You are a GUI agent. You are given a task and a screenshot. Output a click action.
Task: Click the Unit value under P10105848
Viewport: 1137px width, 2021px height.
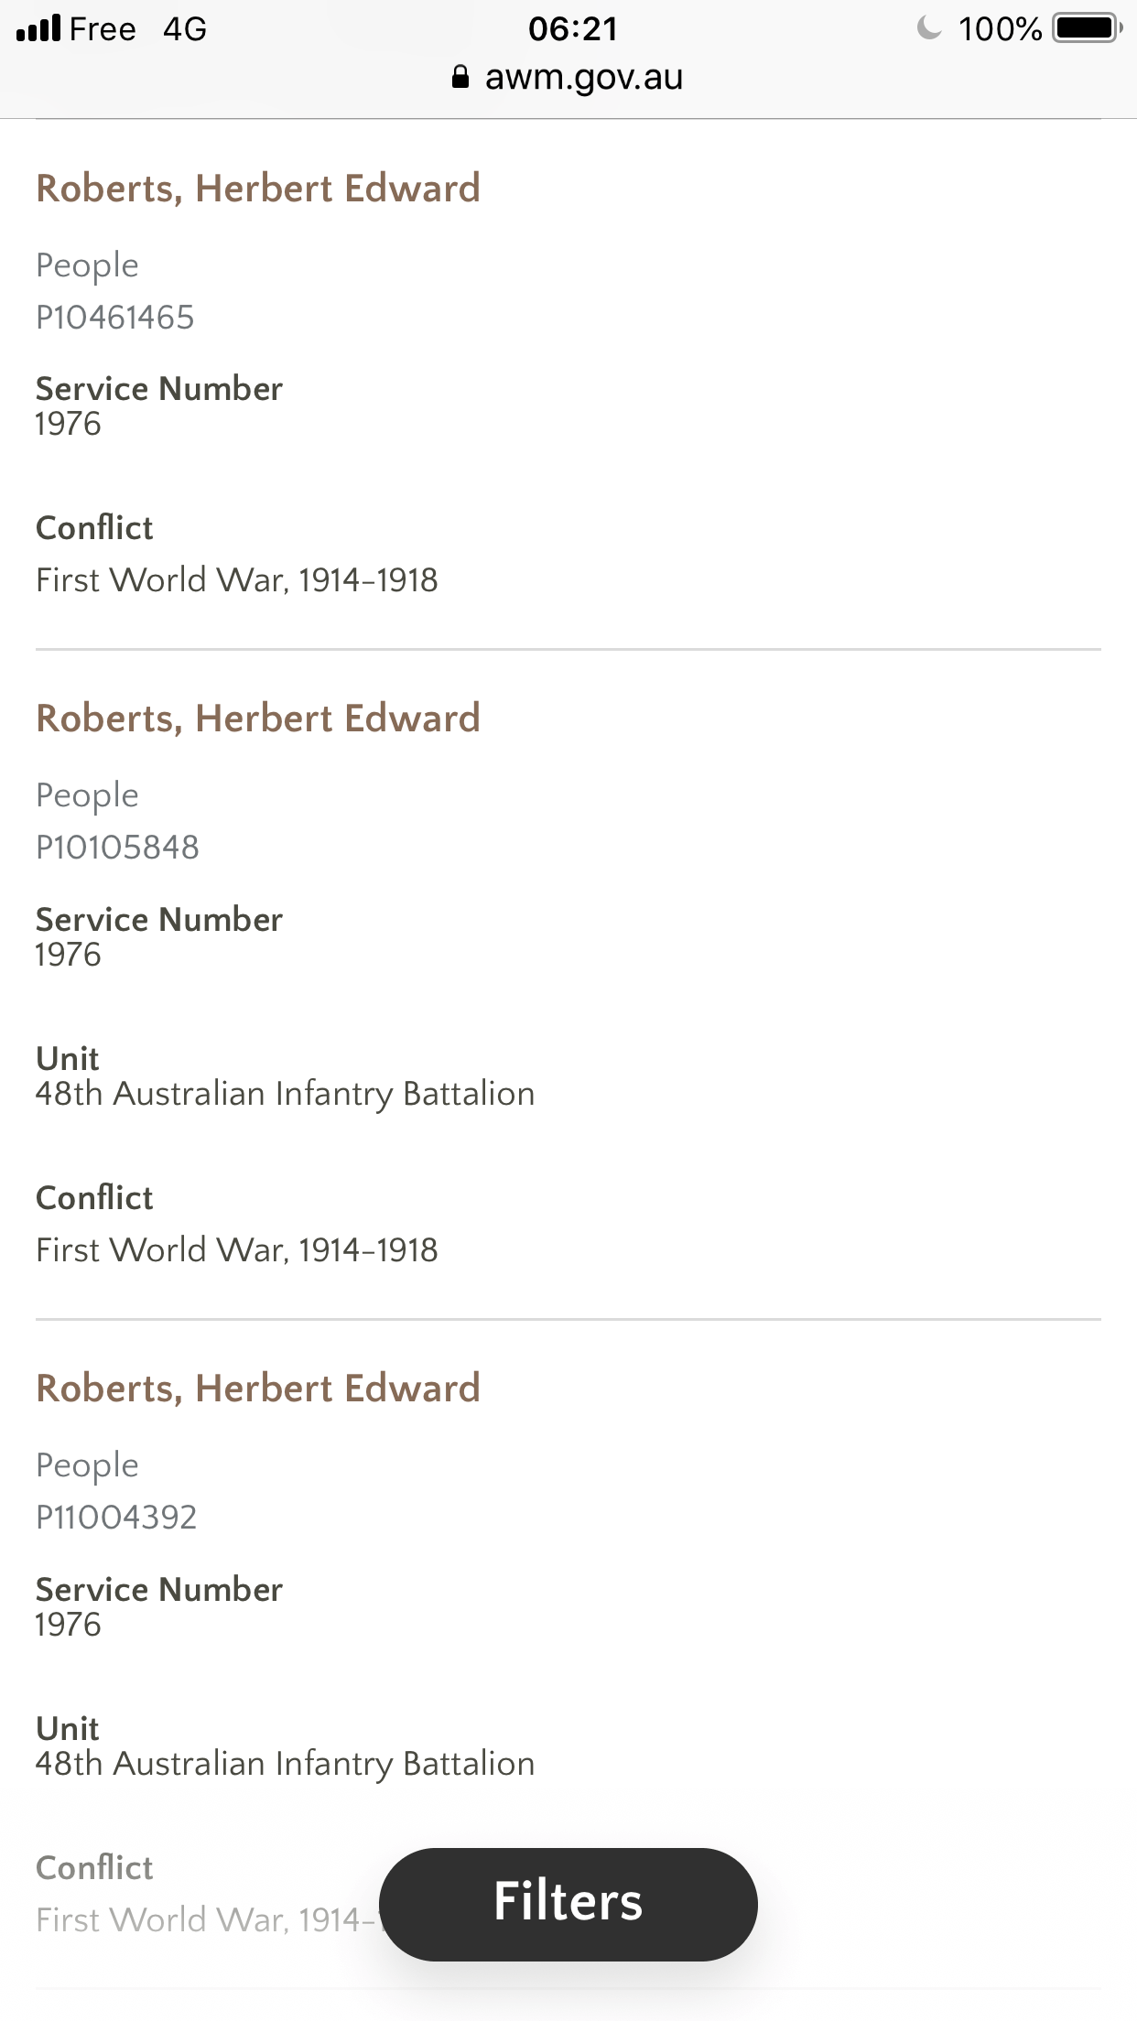pos(285,1094)
